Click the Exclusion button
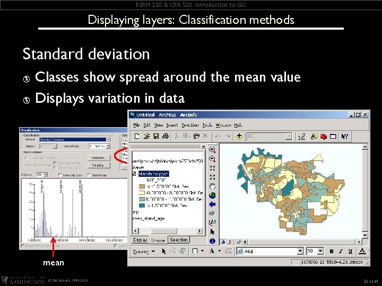 [x=99, y=158]
